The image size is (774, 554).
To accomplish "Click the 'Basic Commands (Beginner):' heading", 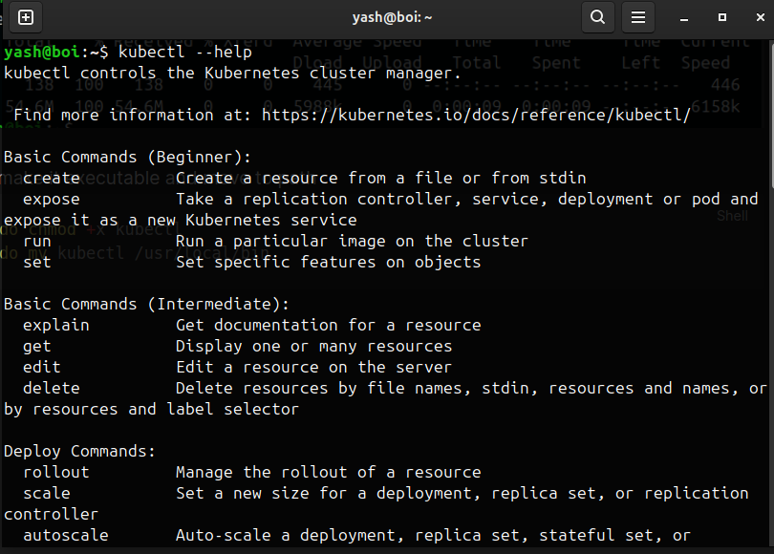I will pyautogui.click(x=127, y=157).
